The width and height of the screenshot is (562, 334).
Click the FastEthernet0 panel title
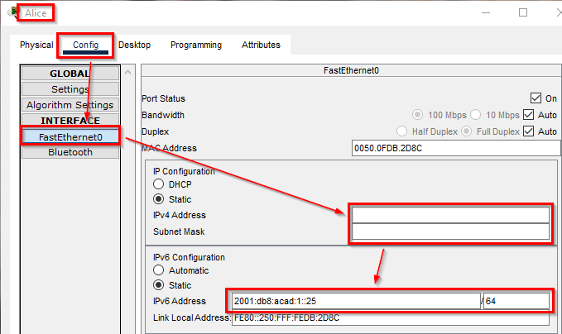(351, 70)
